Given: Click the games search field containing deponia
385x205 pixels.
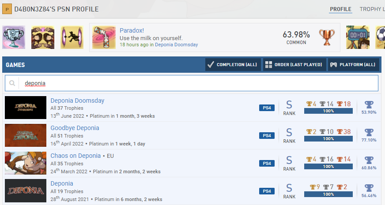Looking at the screenshot, I should (192, 83).
